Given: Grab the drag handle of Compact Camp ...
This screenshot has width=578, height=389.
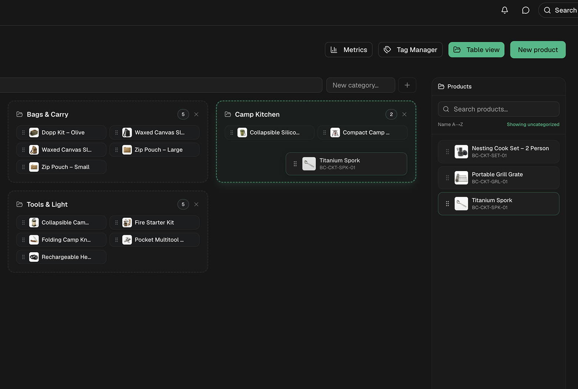Looking at the screenshot, I should tap(325, 133).
